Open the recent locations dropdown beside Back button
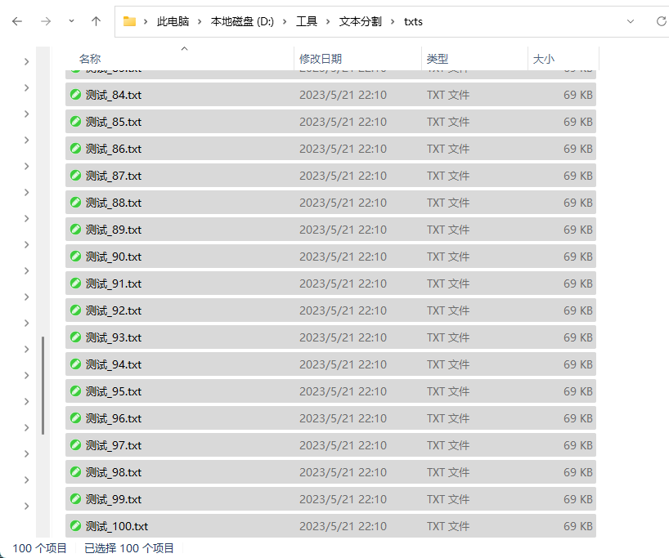 pos(71,21)
